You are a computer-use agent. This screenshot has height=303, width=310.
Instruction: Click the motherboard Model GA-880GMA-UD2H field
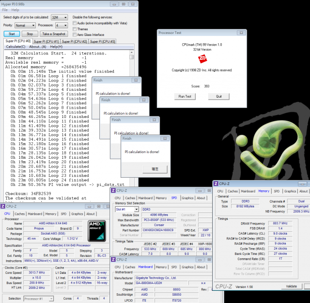(161, 283)
